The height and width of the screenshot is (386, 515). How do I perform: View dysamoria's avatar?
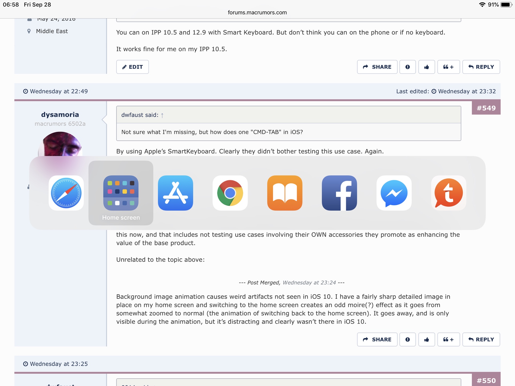pyautogui.click(x=60, y=144)
